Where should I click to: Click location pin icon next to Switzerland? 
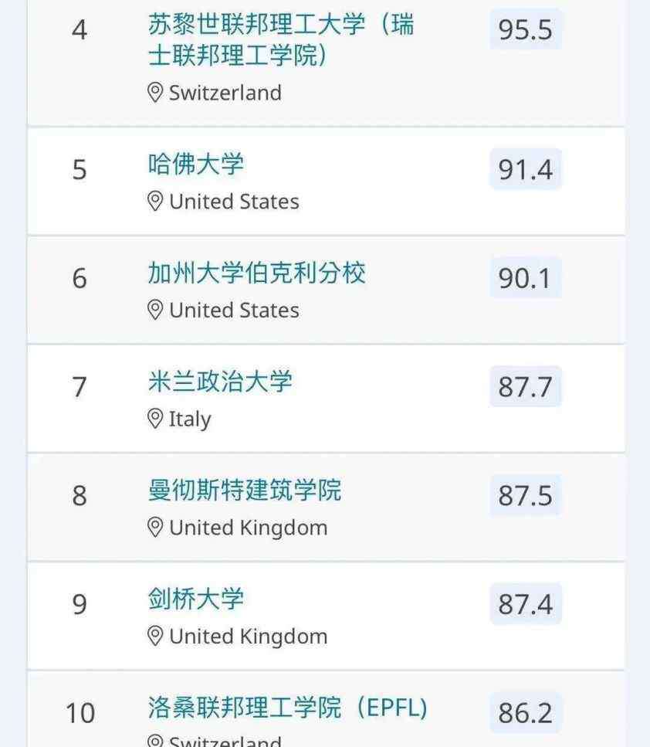[x=155, y=93]
